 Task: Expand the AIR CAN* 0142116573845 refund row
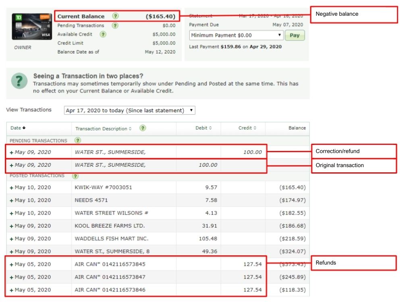(x=11, y=265)
